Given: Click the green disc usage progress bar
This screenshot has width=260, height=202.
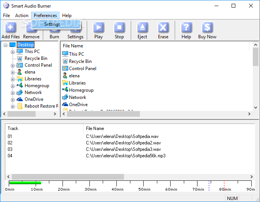Looking at the screenshot, I should 25,183.
